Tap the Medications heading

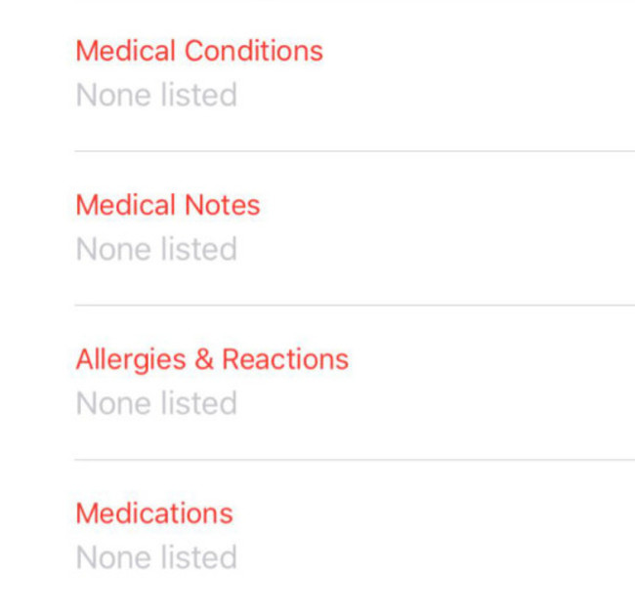[153, 513]
